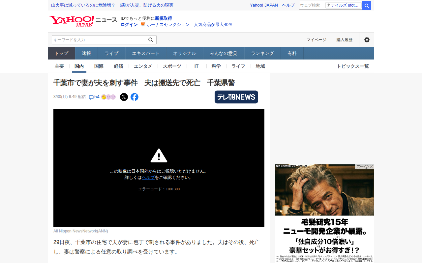Image resolution: width=422 pixels, height=263 pixels.
Task: Open the ヘルプ link in header
Action: click(x=288, y=5)
